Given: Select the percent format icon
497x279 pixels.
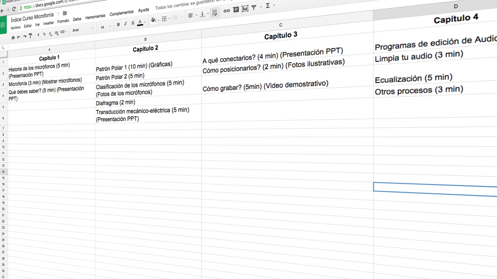Looking at the screenshot, I should (x=44, y=33).
